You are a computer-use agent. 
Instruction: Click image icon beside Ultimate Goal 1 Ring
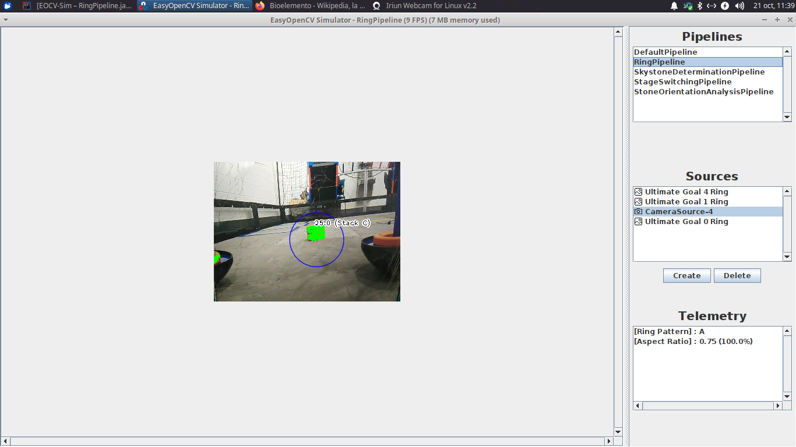pos(638,202)
